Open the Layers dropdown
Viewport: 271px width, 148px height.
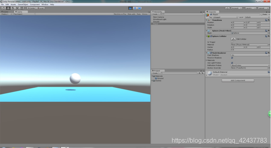(x=250, y=8)
